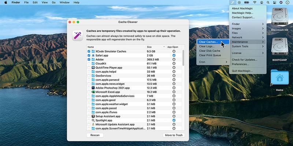Expand the Network submenu
This screenshot has width=293, height=146.
click(x=248, y=37)
